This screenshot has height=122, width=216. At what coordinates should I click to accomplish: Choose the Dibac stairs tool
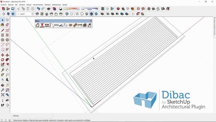(x=75, y=25)
